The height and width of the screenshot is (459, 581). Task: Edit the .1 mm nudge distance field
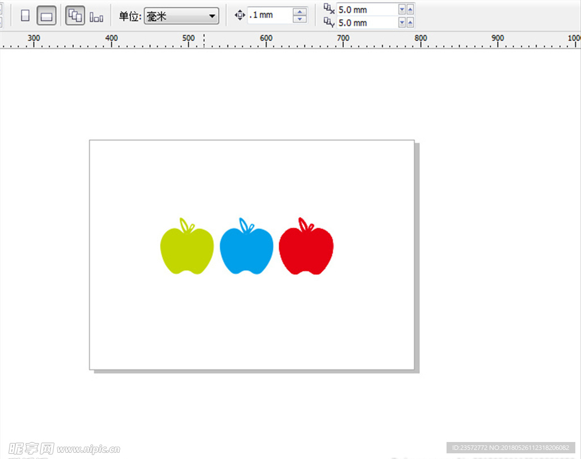tap(270, 15)
